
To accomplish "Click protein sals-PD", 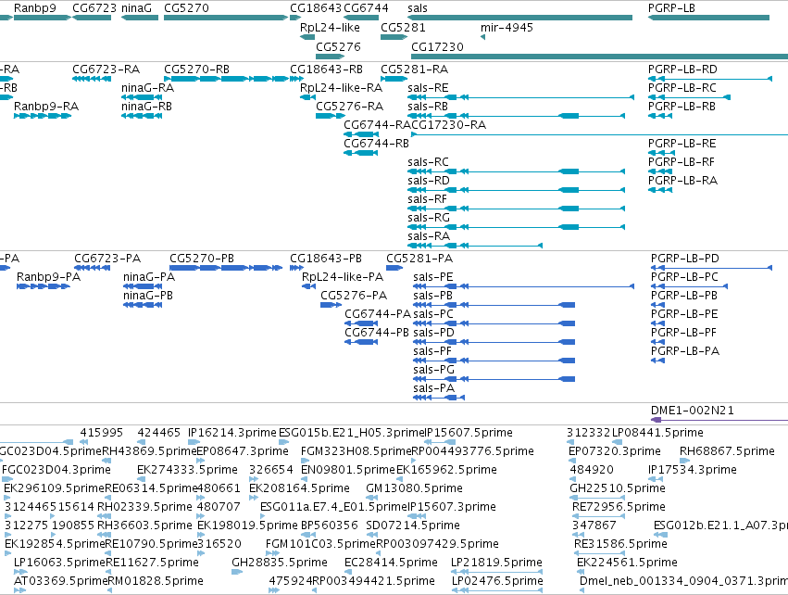I will tap(494, 342).
